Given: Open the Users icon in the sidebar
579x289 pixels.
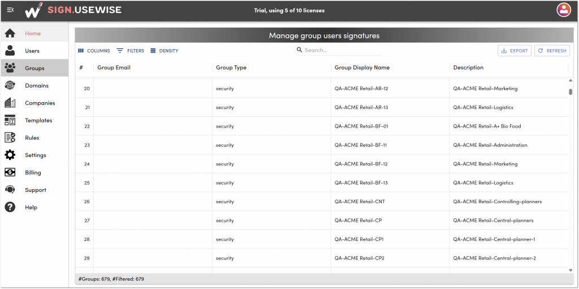Looking at the screenshot, I should [x=10, y=50].
